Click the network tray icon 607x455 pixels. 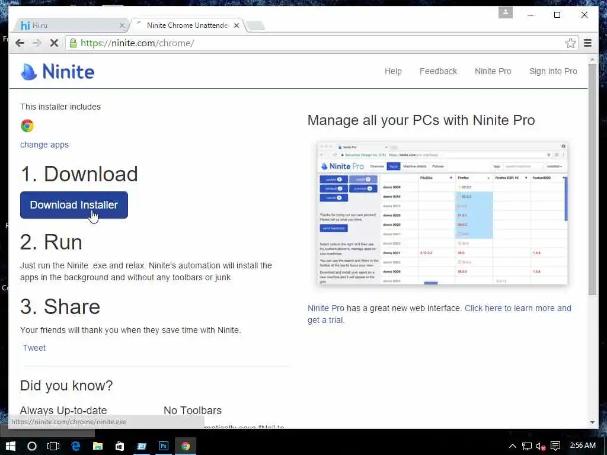pyautogui.click(x=526, y=446)
